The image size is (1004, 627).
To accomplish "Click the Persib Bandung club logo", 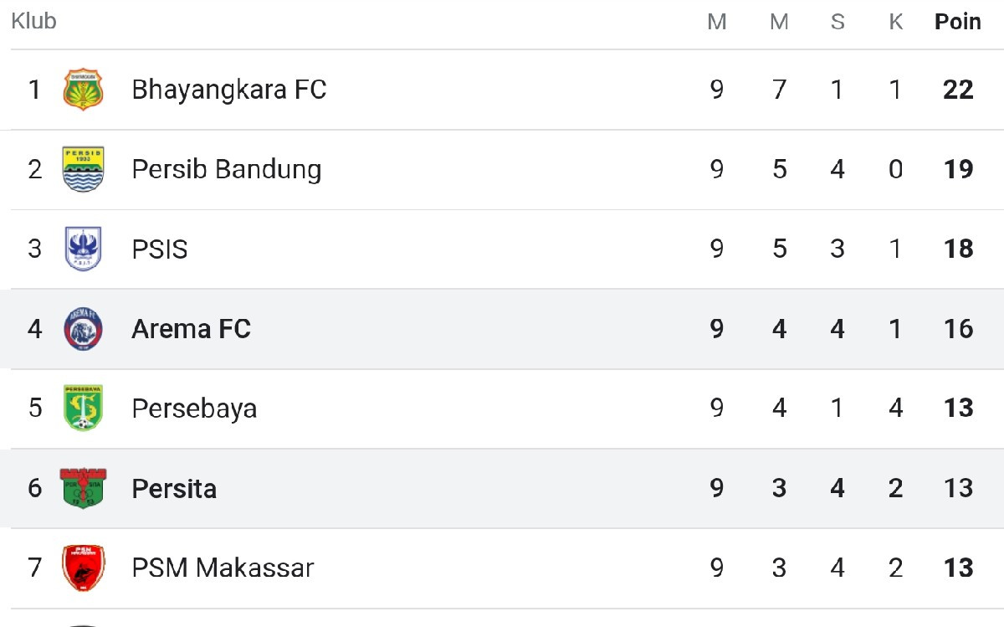I will tap(81, 168).
